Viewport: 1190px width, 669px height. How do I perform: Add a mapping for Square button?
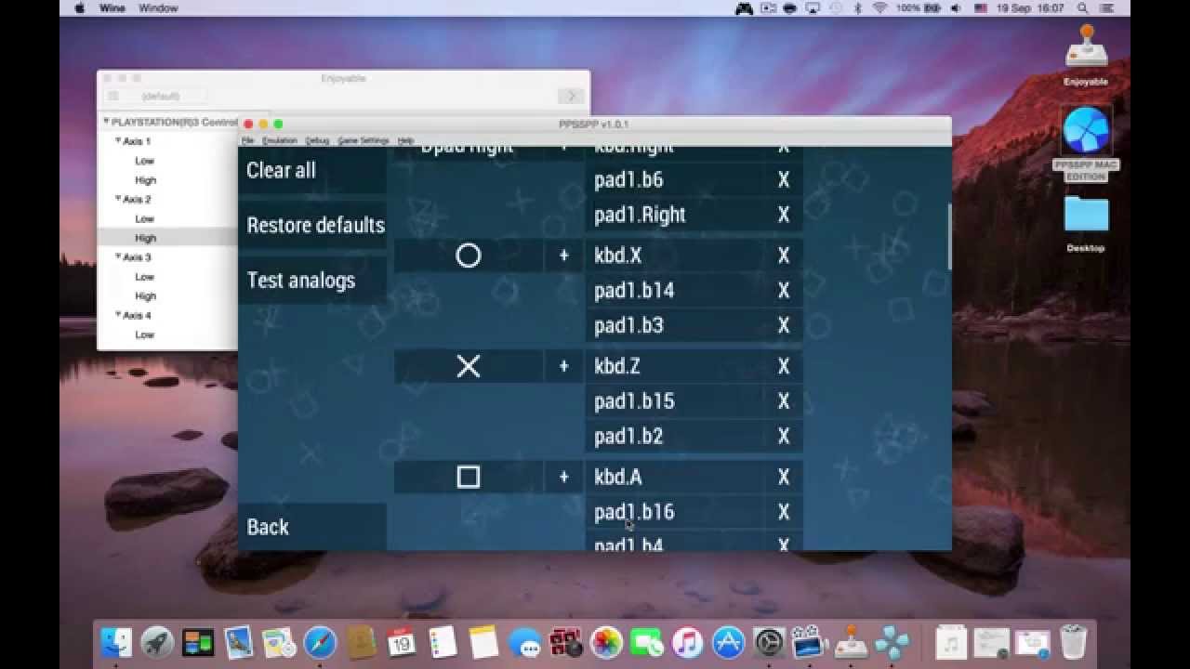coord(563,477)
